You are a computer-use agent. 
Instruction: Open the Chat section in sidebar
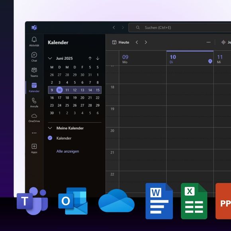click(34, 57)
